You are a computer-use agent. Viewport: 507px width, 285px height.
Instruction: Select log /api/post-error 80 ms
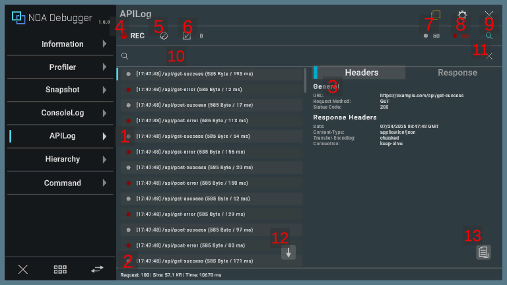tap(211, 245)
